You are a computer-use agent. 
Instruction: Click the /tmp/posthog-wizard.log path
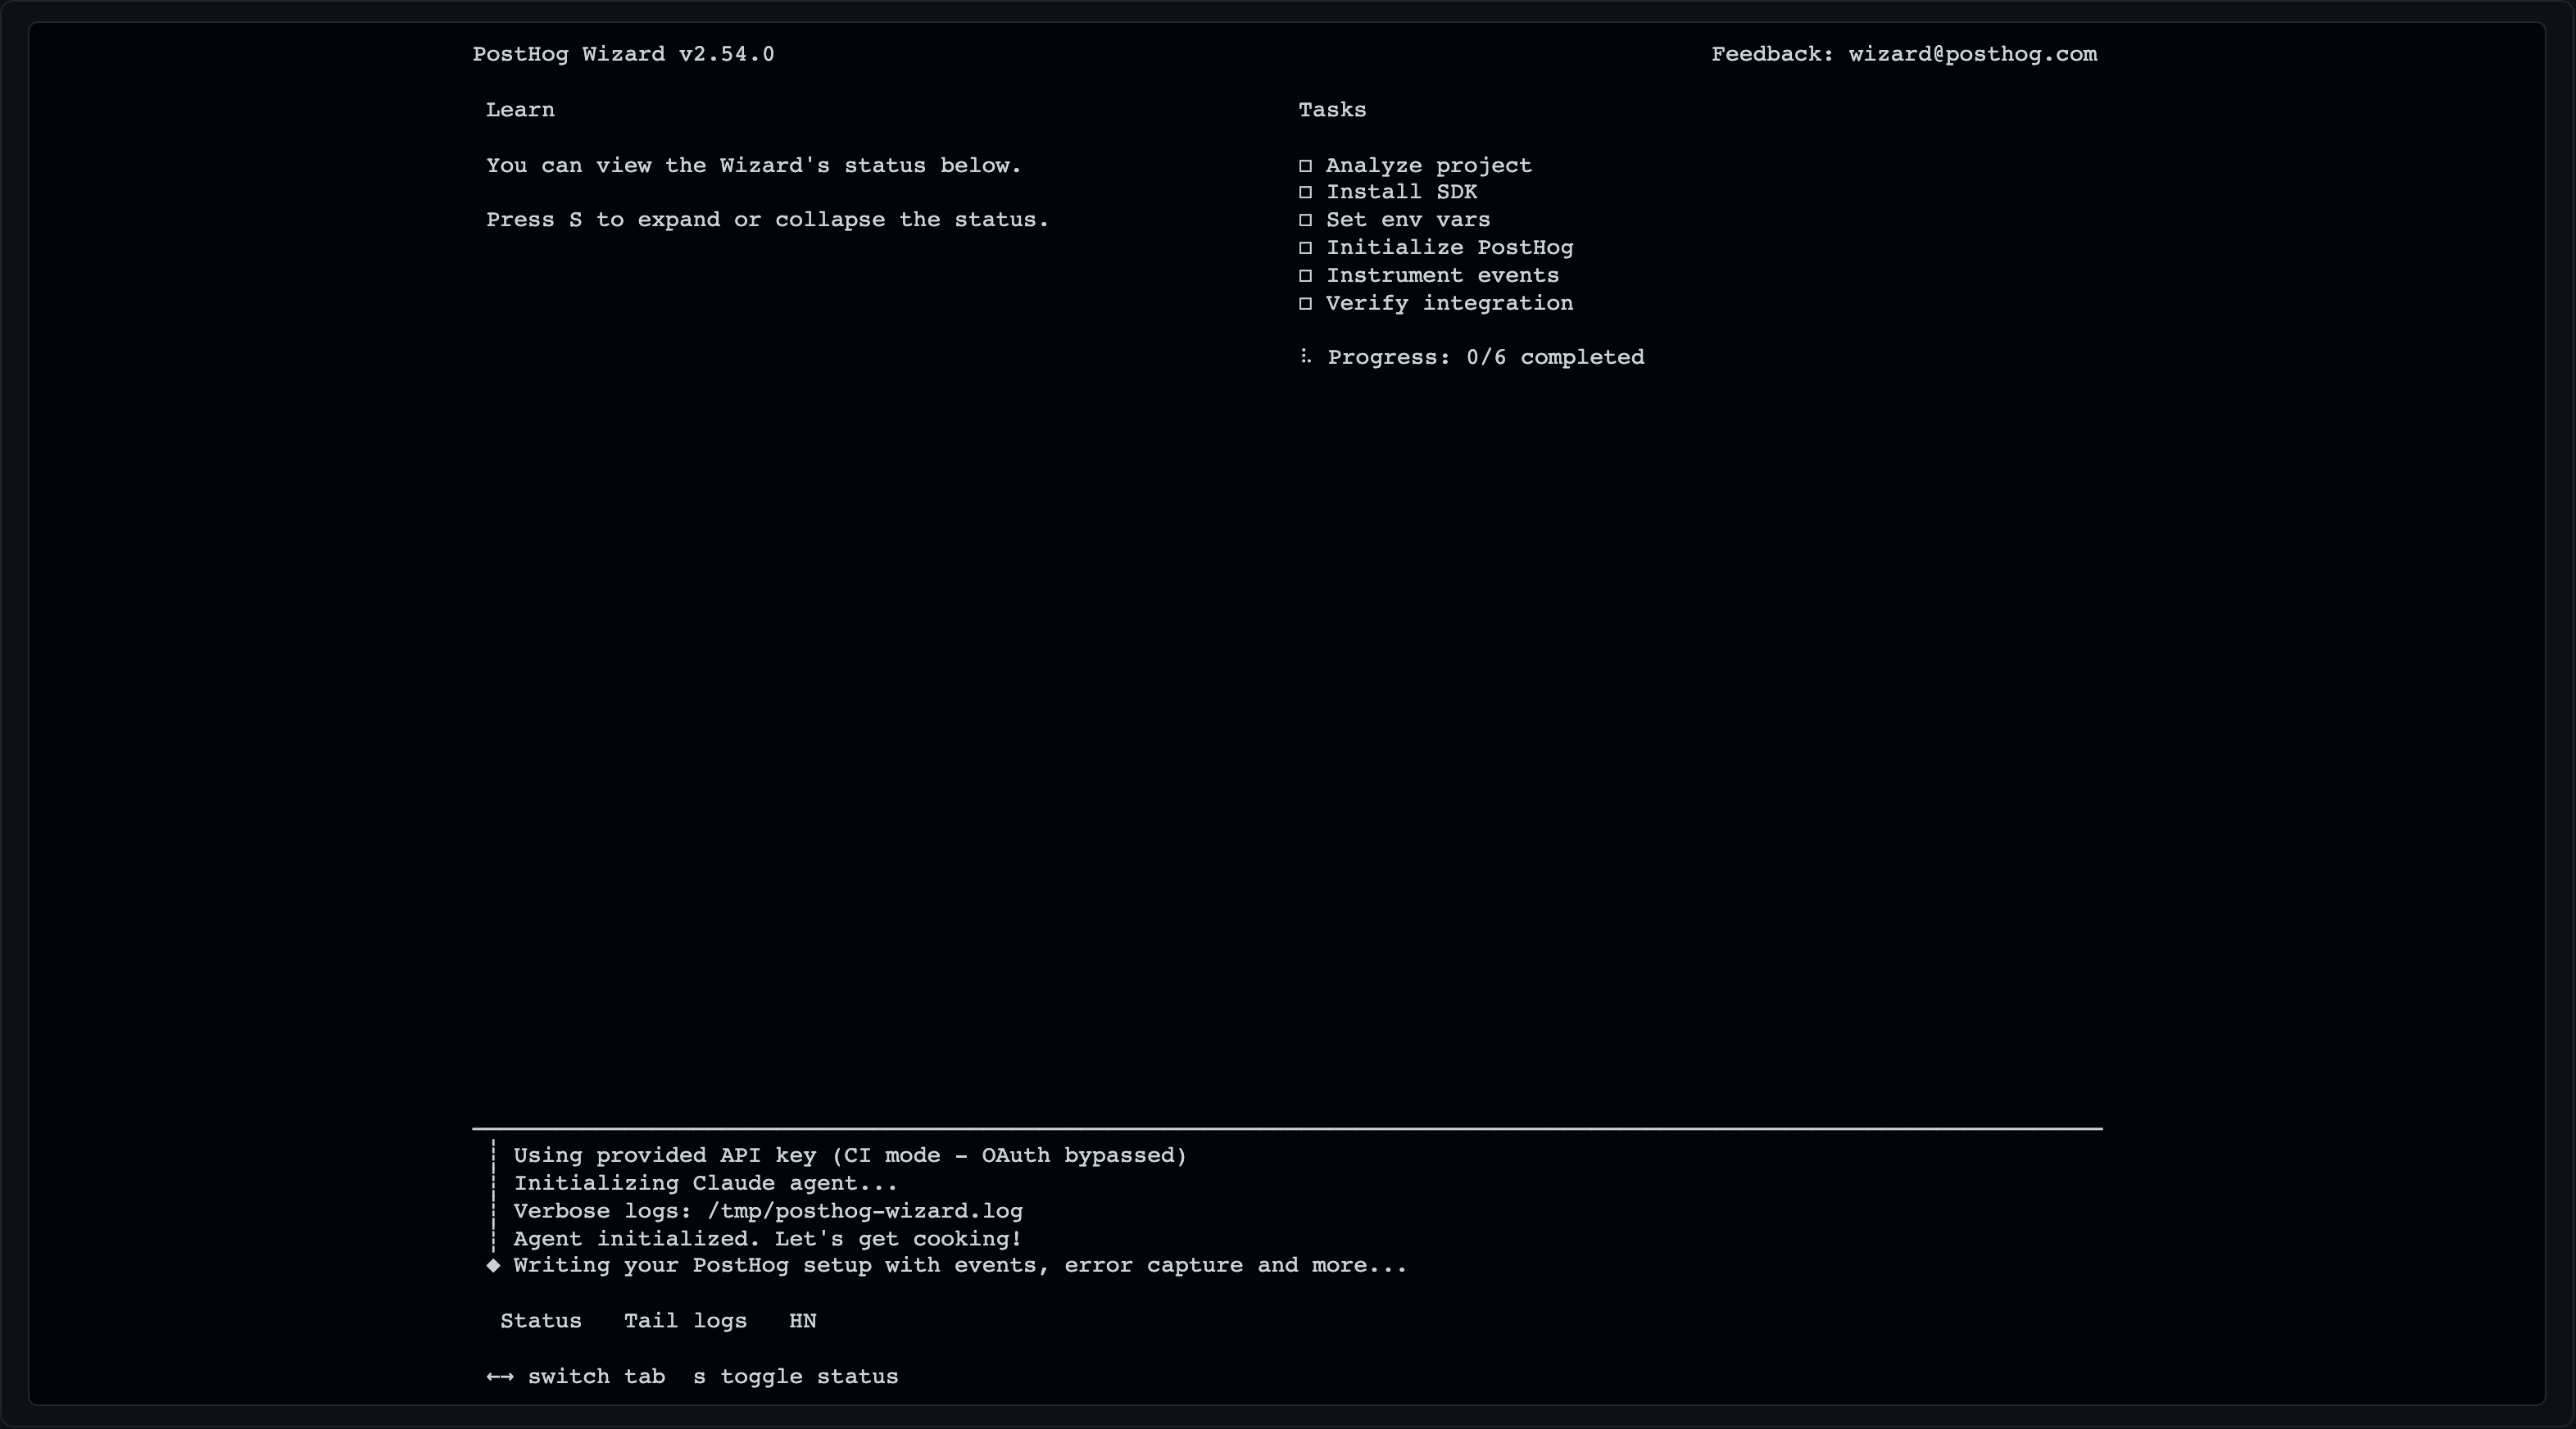[x=865, y=1211]
